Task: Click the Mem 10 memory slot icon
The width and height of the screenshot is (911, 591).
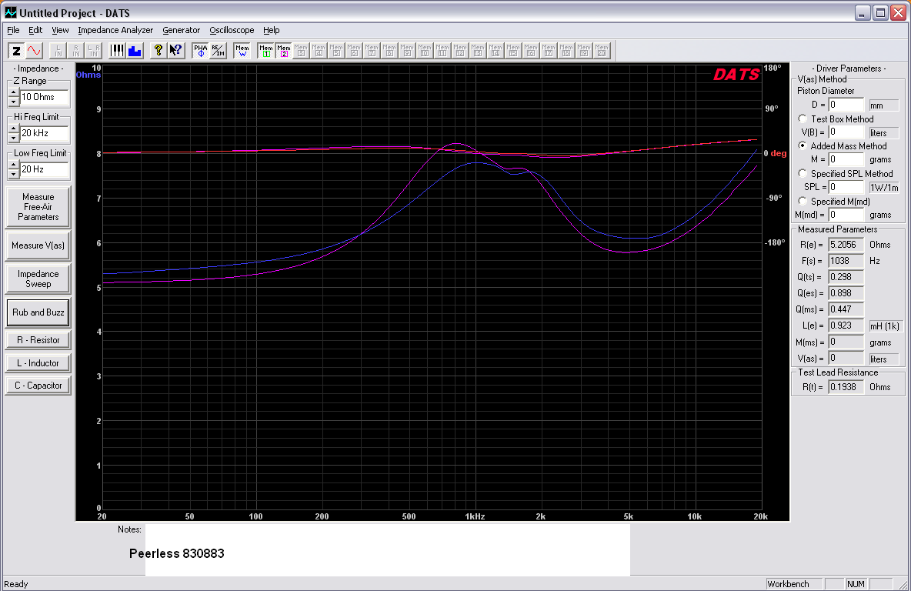Action: click(425, 51)
